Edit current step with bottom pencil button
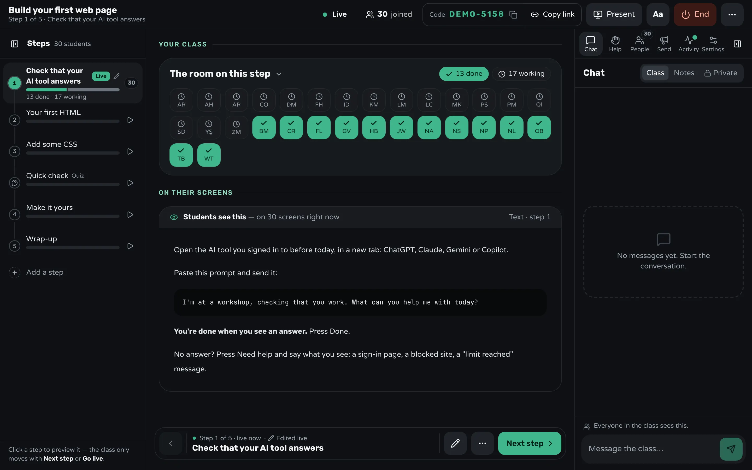Viewport: 752px width, 470px height. pyautogui.click(x=455, y=443)
